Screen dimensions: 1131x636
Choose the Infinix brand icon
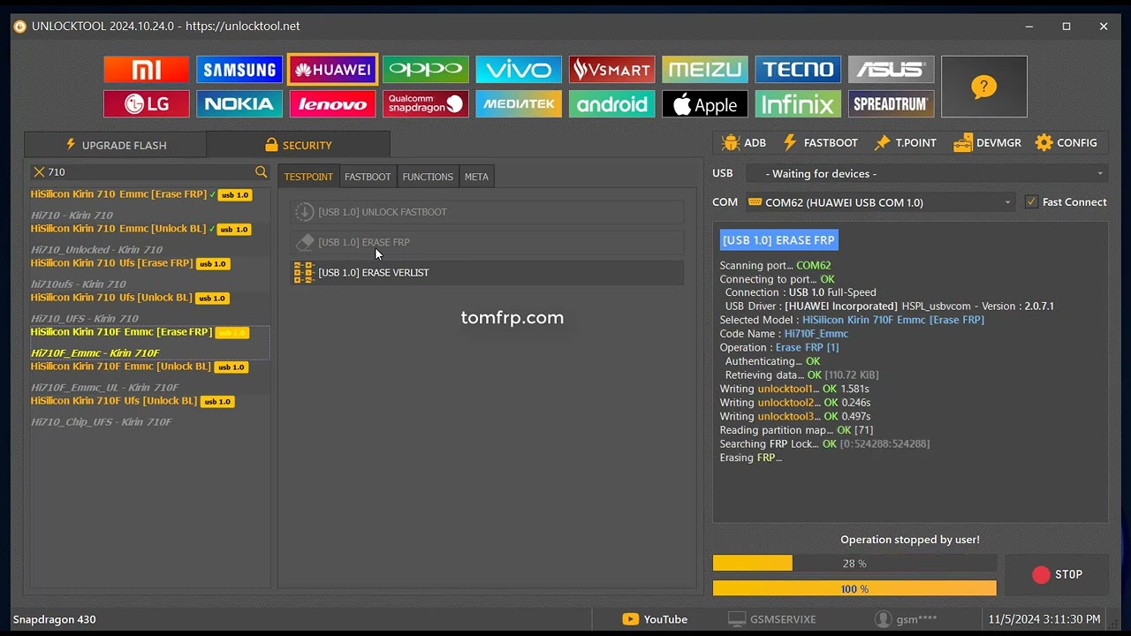click(799, 104)
